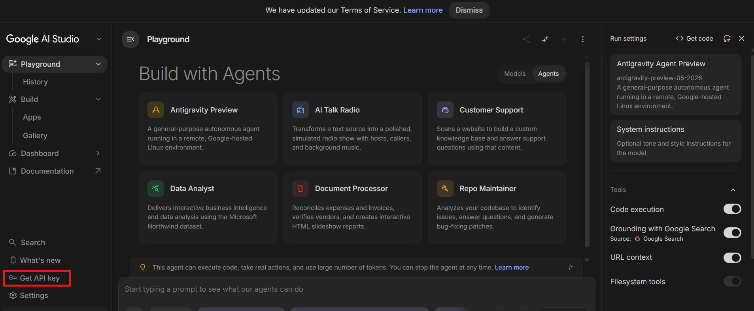Dismiss the Terms of Service banner
The height and width of the screenshot is (311, 754).
tap(469, 10)
